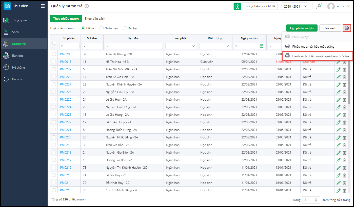This screenshot has height=207, width=354.
Task: Click the green school home icon
Action: coord(237,6)
